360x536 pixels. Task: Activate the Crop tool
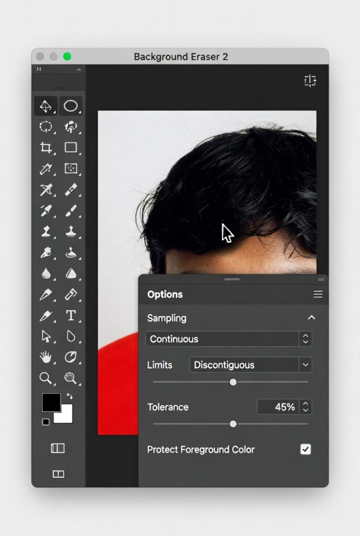[46, 148]
